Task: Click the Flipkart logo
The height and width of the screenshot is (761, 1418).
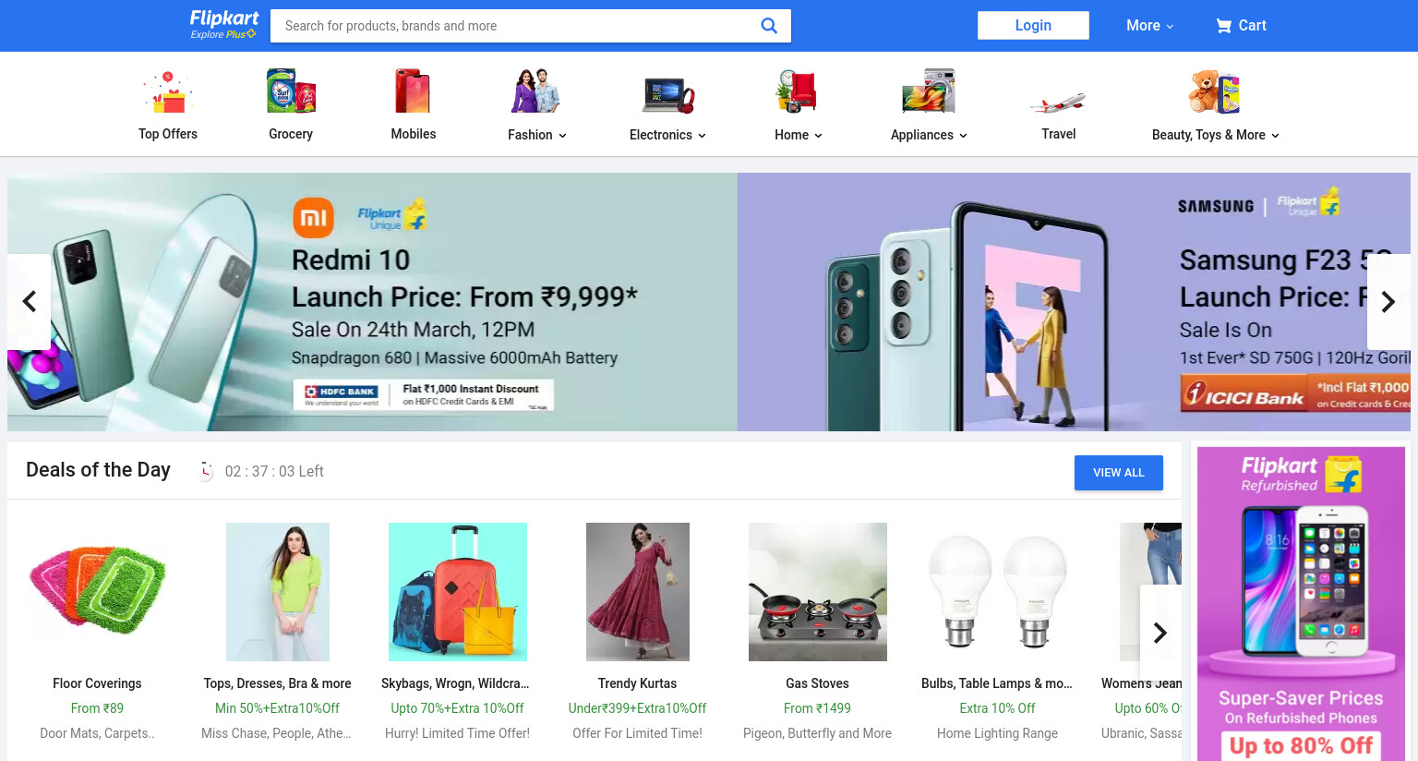Action: pyautogui.click(x=224, y=25)
